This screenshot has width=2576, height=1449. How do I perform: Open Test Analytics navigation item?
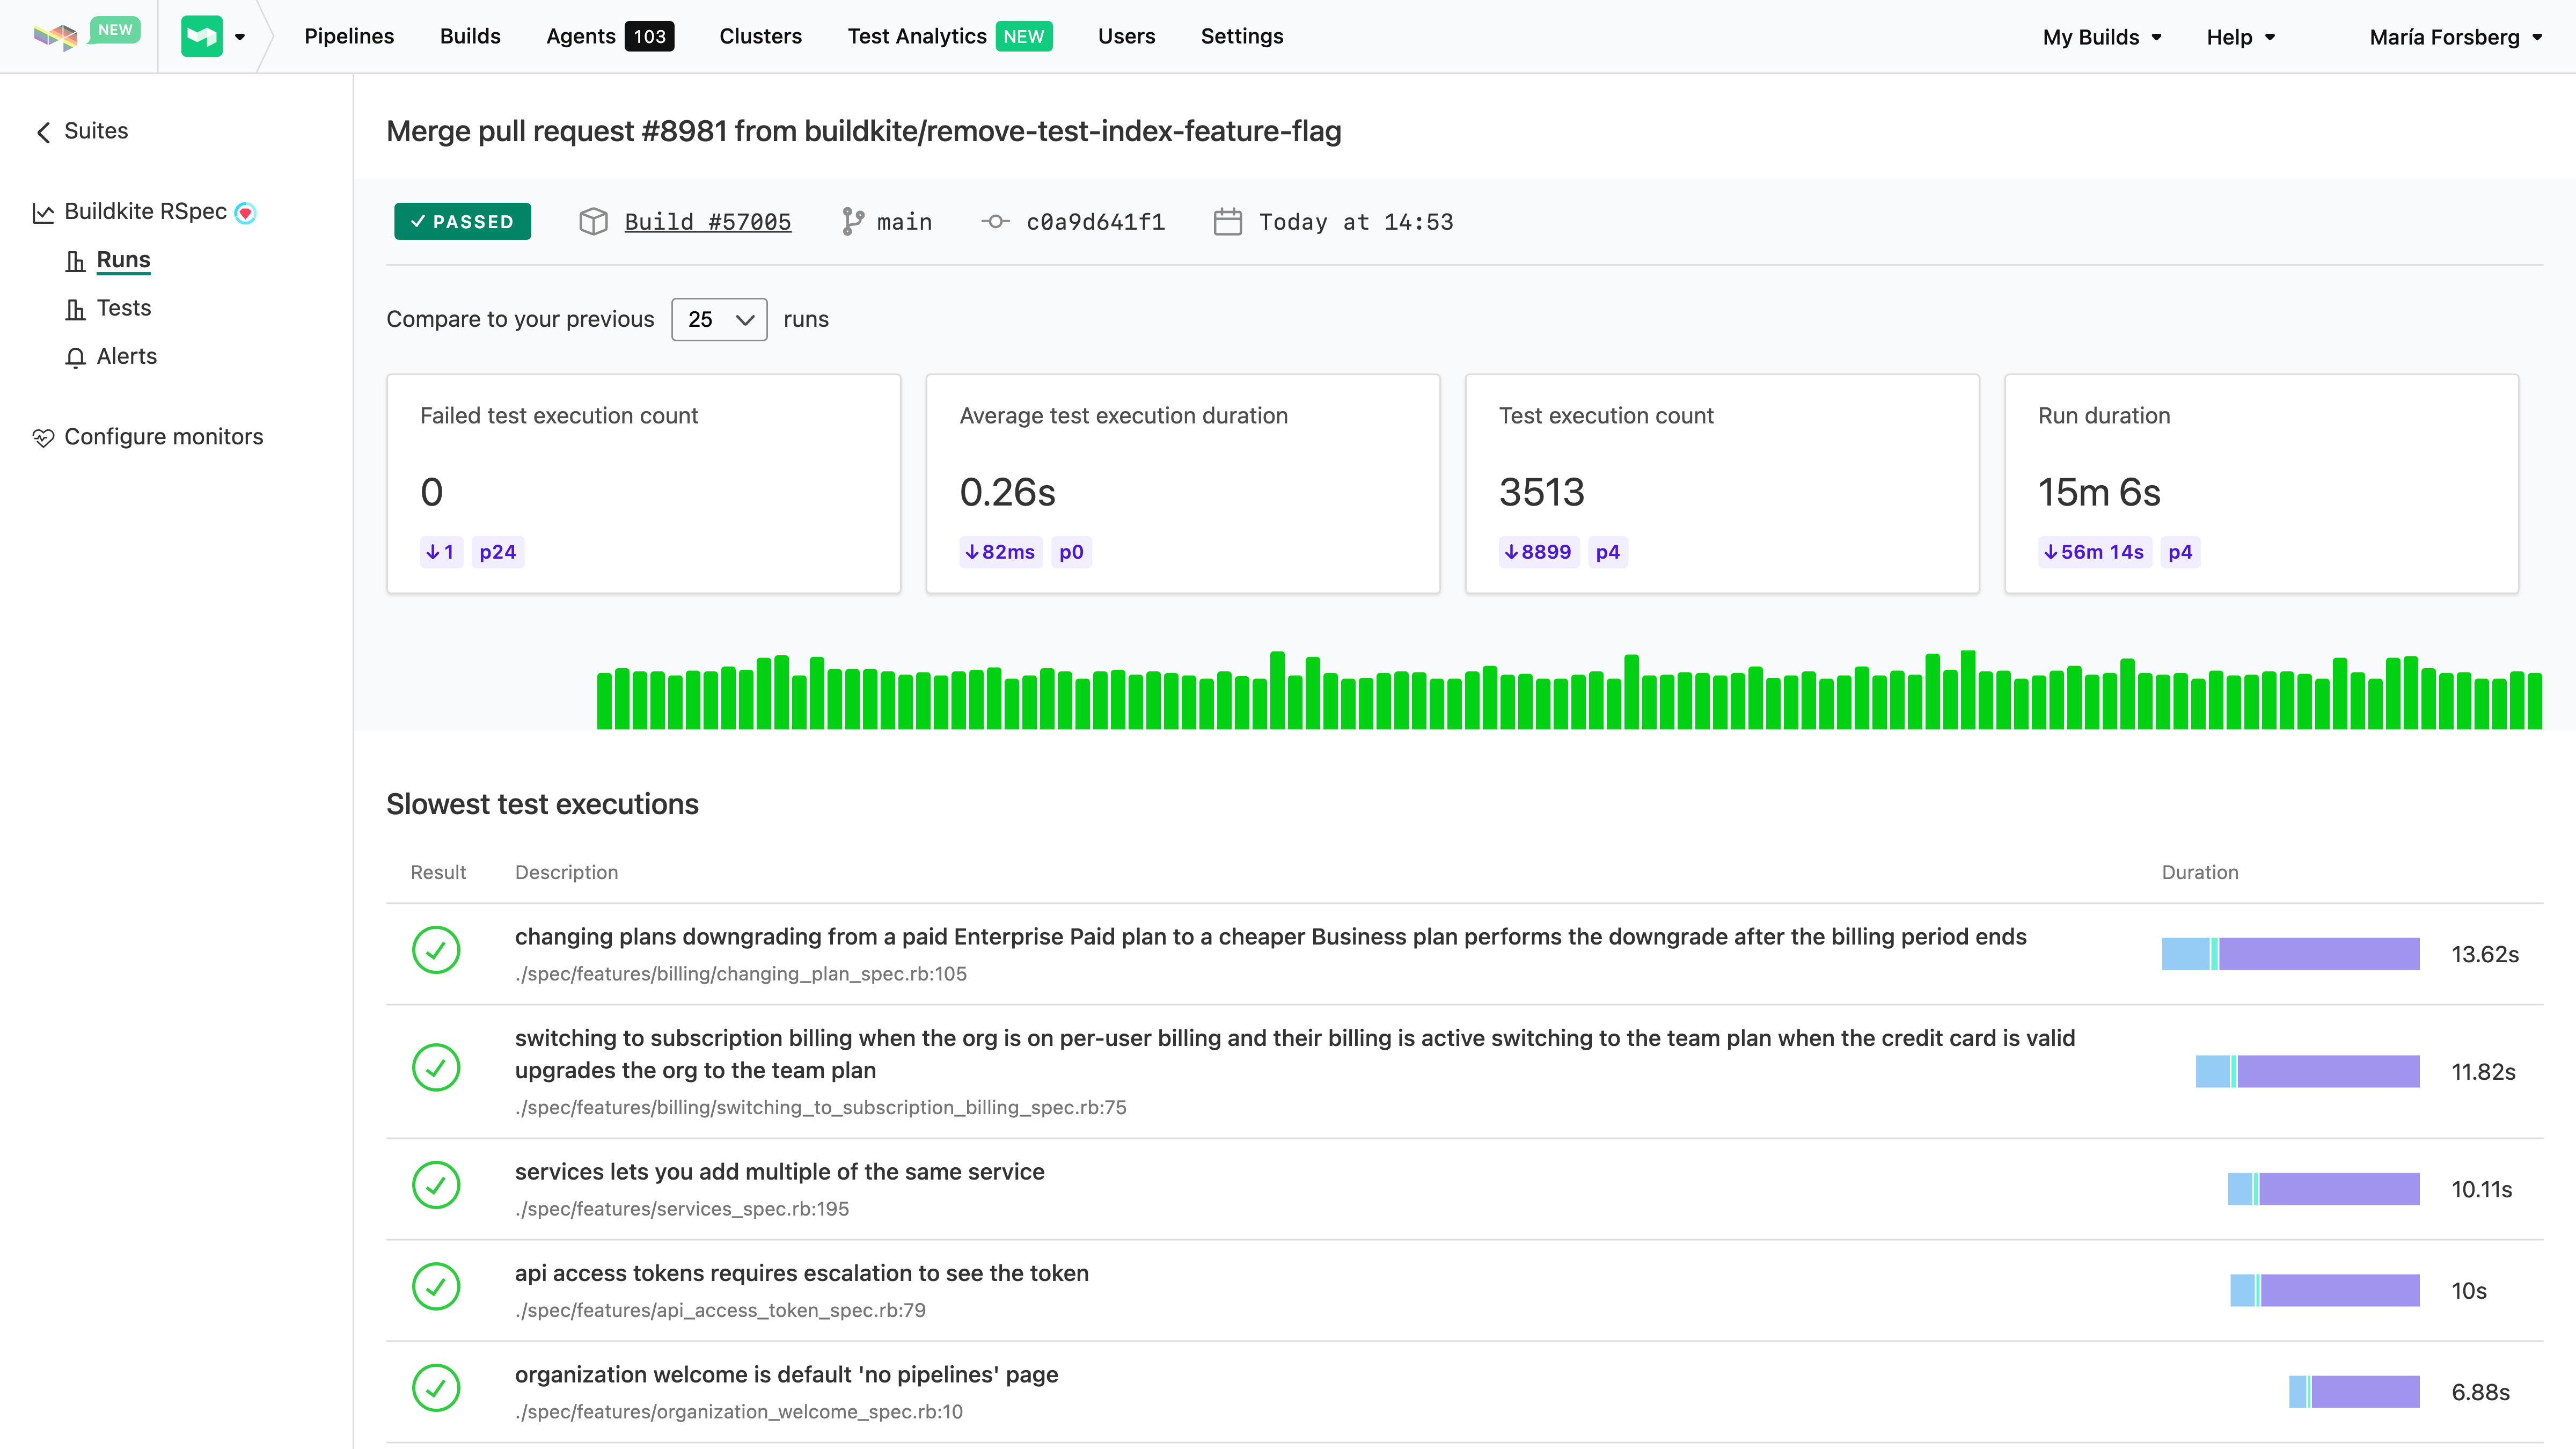(917, 36)
